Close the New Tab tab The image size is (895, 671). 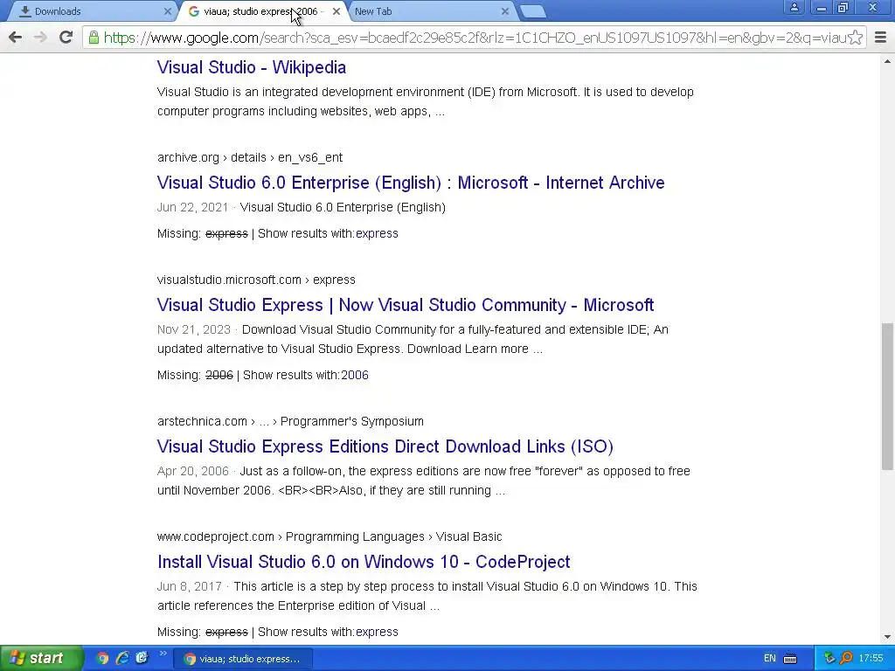pyautogui.click(x=505, y=11)
